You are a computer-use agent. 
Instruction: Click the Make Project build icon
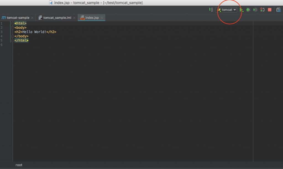pyautogui.click(x=211, y=10)
